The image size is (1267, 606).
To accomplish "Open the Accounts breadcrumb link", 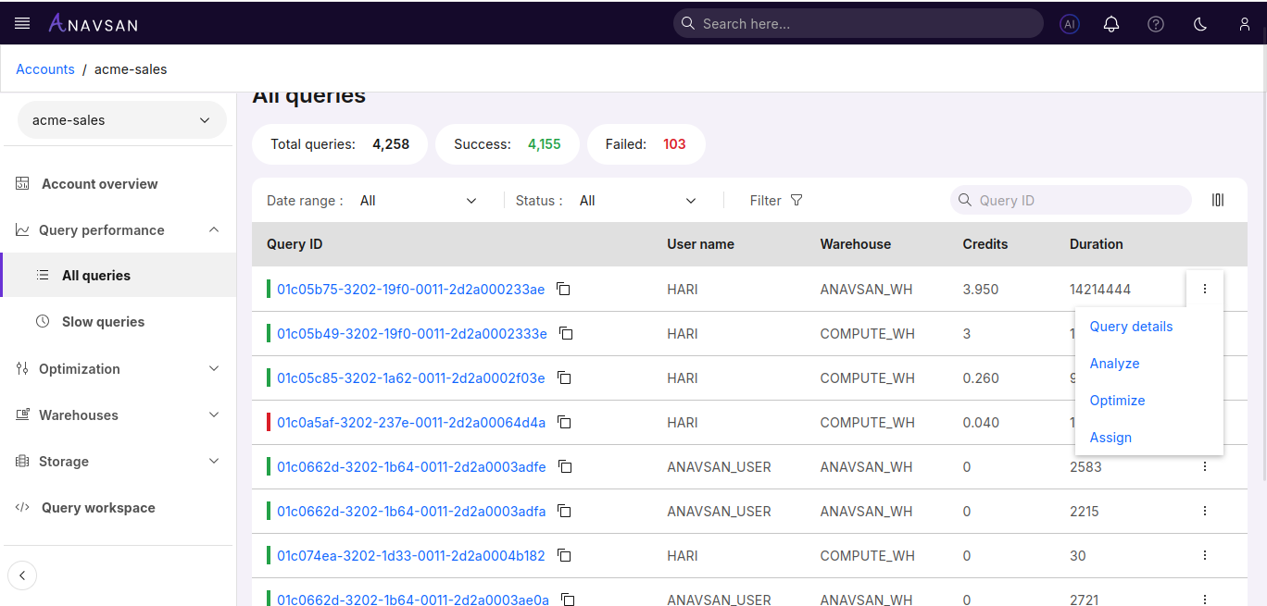I will 44,68.
